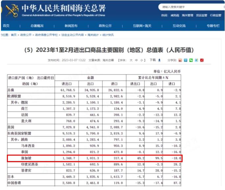Click the 行政监管 hot word link
Screen dimensions: 225x190
click(215, 15)
